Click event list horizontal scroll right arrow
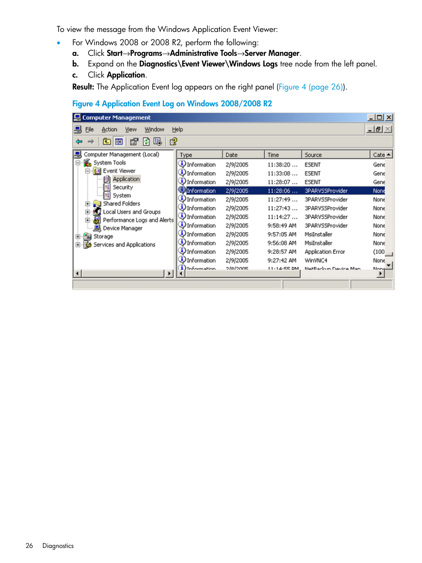Image resolution: width=422 pixels, height=563 pixels. click(x=381, y=274)
